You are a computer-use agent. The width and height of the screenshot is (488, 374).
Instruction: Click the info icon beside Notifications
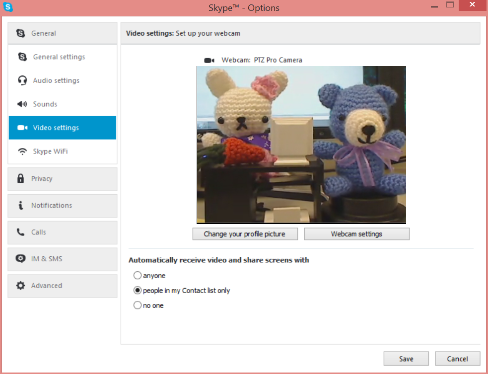(x=20, y=205)
